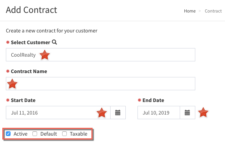Click the Taxable label text
Image resolution: width=225 pixels, height=145 pixels.
79,134
